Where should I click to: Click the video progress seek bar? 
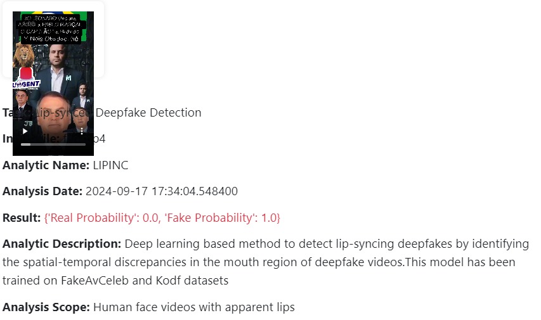pyautogui.click(x=53, y=144)
